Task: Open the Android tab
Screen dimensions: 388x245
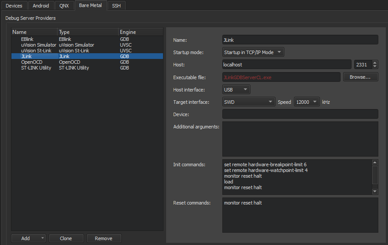Action: [x=41, y=6]
